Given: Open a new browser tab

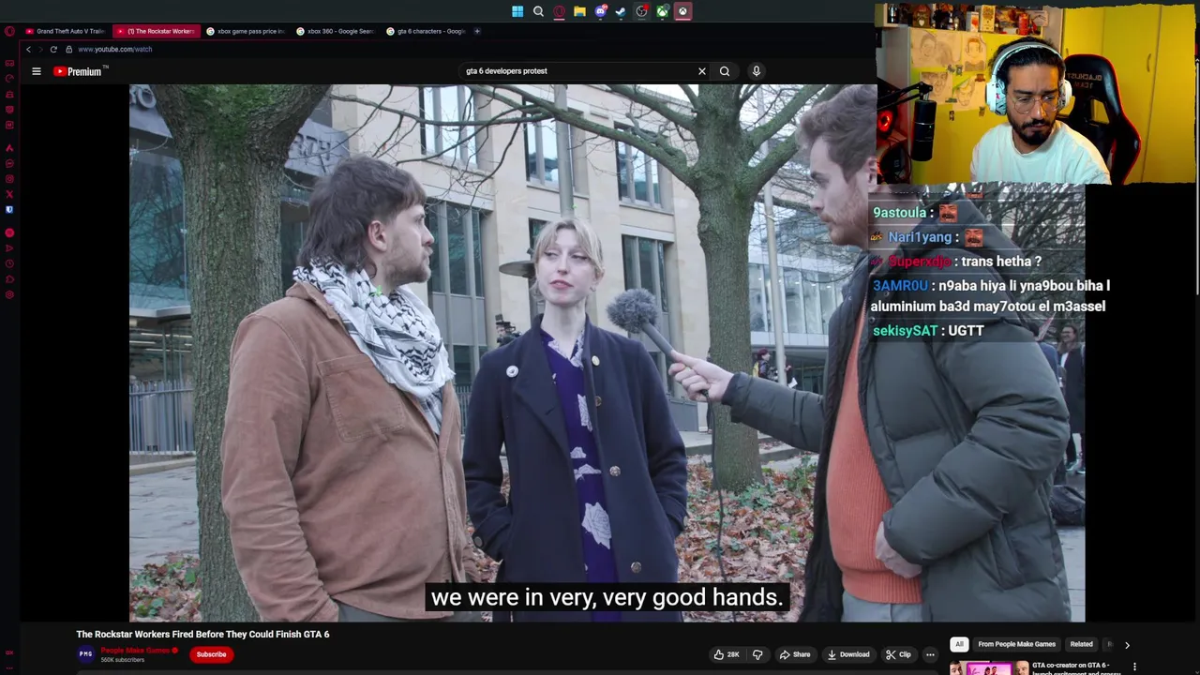Looking at the screenshot, I should pyautogui.click(x=476, y=31).
